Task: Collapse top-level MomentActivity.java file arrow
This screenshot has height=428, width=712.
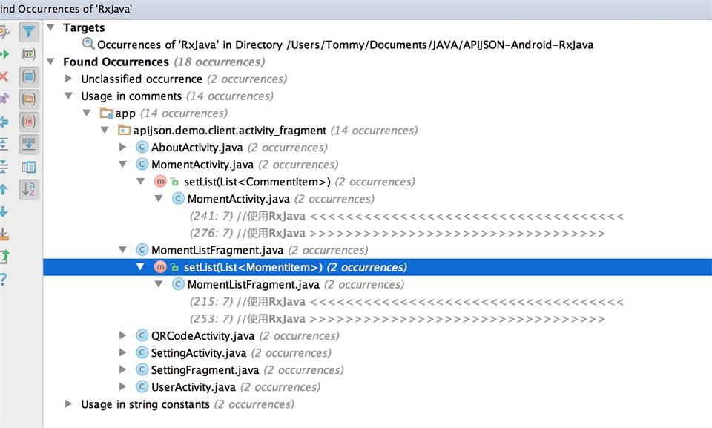Action: coord(122,164)
